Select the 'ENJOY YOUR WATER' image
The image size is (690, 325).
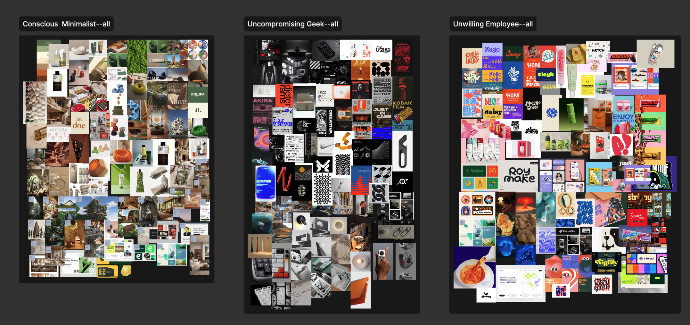click(623, 119)
